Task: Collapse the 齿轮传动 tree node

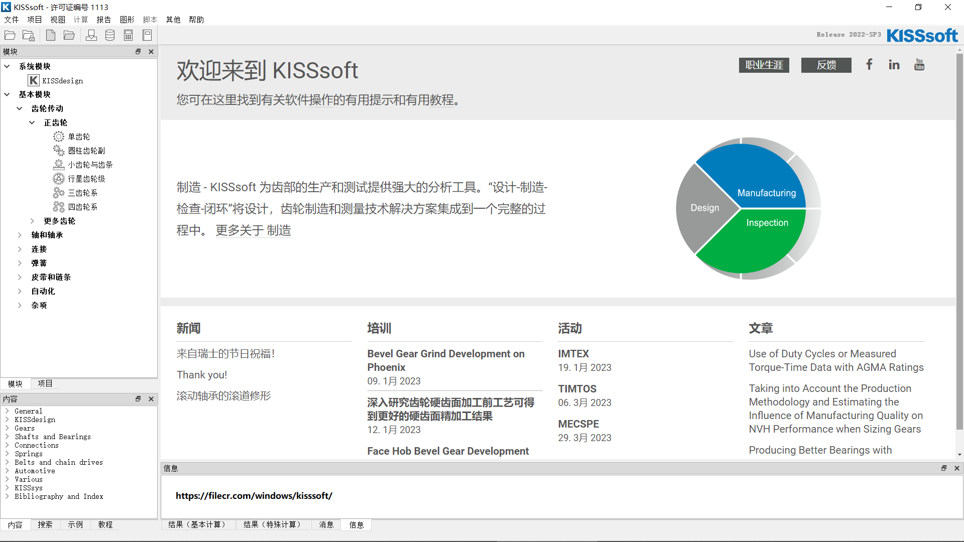Action: [20, 108]
